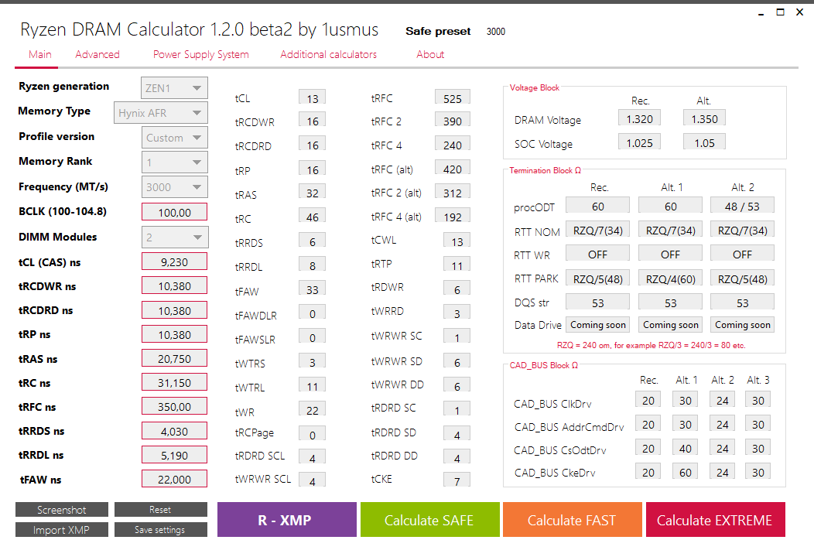Click the tRP ns input field
814x557 pixels.
tap(174, 334)
